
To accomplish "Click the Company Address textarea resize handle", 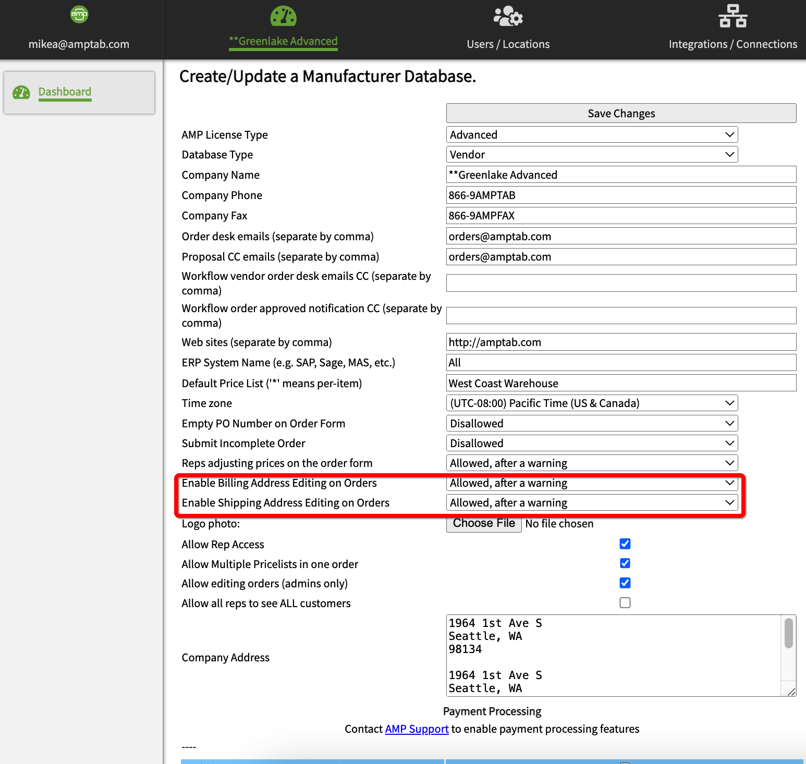I will [x=791, y=692].
